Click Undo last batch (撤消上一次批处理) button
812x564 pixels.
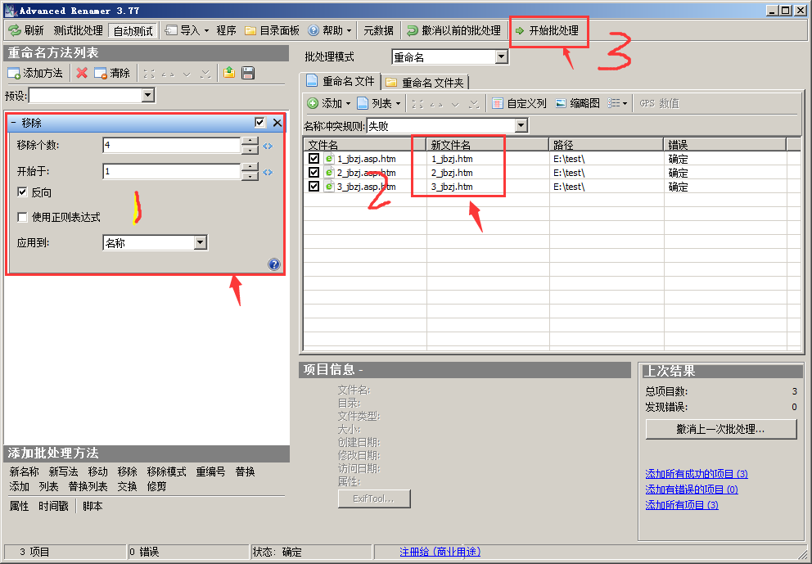(x=721, y=429)
